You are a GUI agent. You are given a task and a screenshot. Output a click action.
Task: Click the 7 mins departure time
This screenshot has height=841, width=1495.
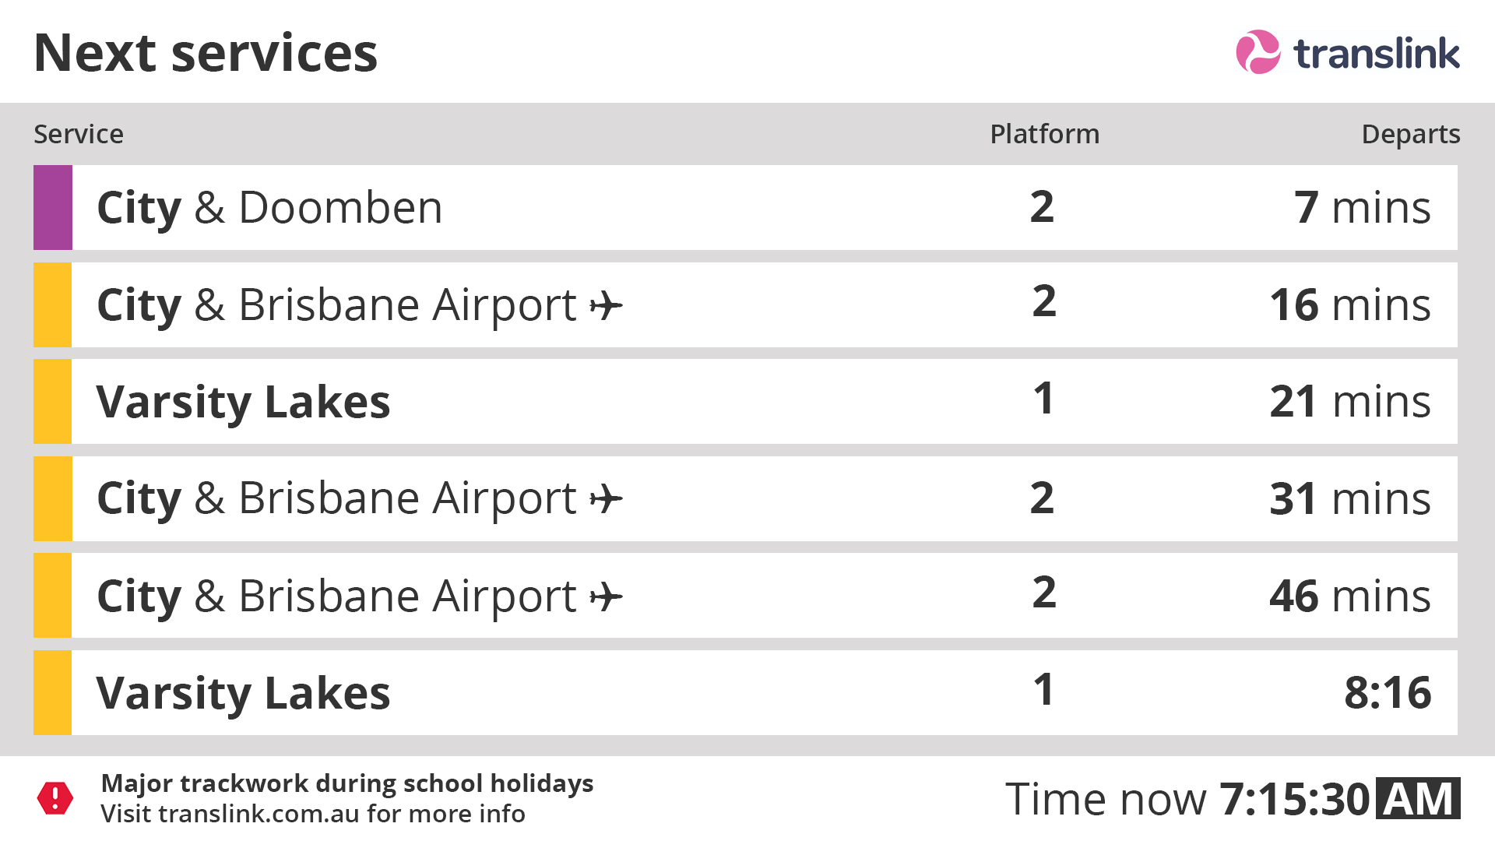pos(1363,207)
